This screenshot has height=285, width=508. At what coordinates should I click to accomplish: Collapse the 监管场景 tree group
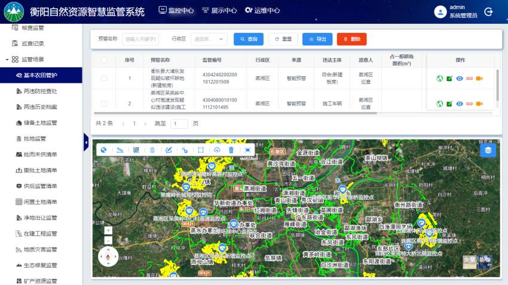[x=7, y=60]
